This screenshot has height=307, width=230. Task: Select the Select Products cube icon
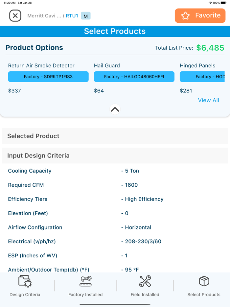click(204, 281)
